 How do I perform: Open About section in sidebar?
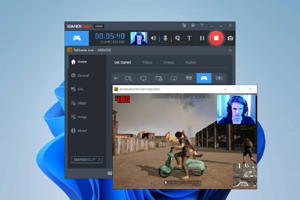[x=87, y=131]
